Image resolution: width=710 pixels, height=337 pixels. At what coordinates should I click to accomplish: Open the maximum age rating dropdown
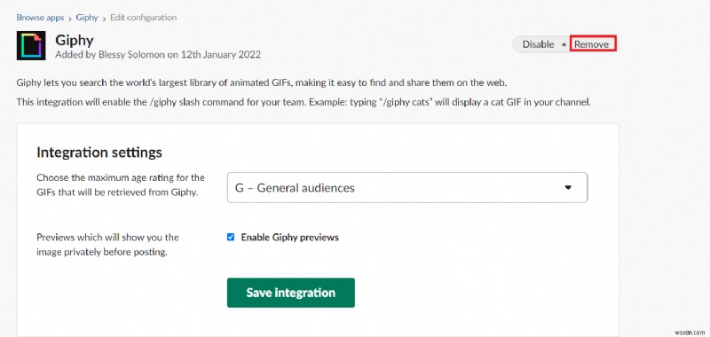click(x=407, y=187)
